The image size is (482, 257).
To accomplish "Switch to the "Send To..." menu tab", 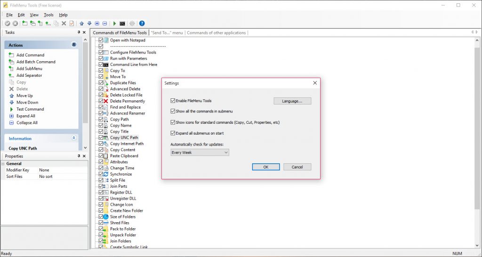I will (167, 32).
